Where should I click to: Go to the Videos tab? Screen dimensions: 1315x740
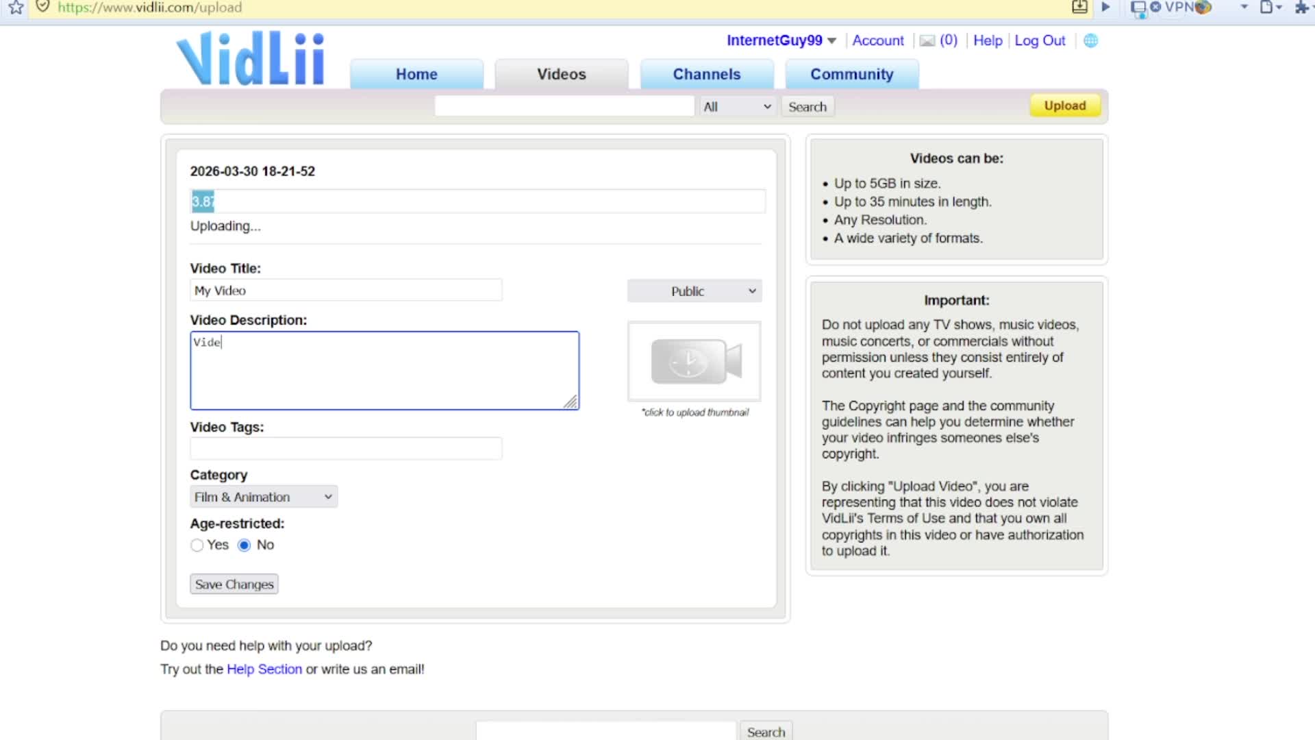pos(562,74)
